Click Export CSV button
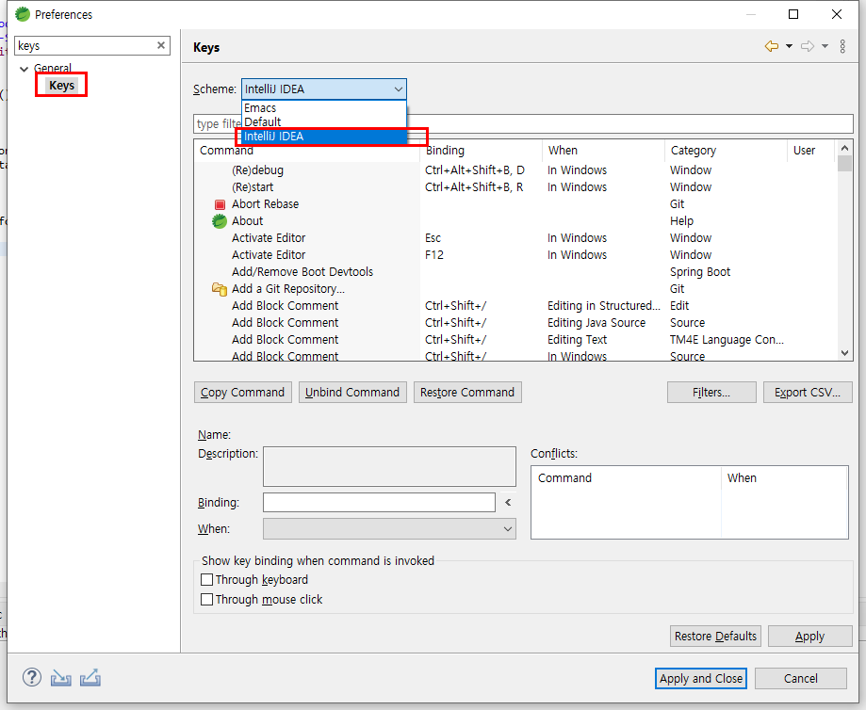Screen dimensions: 866x710 (x=808, y=392)
